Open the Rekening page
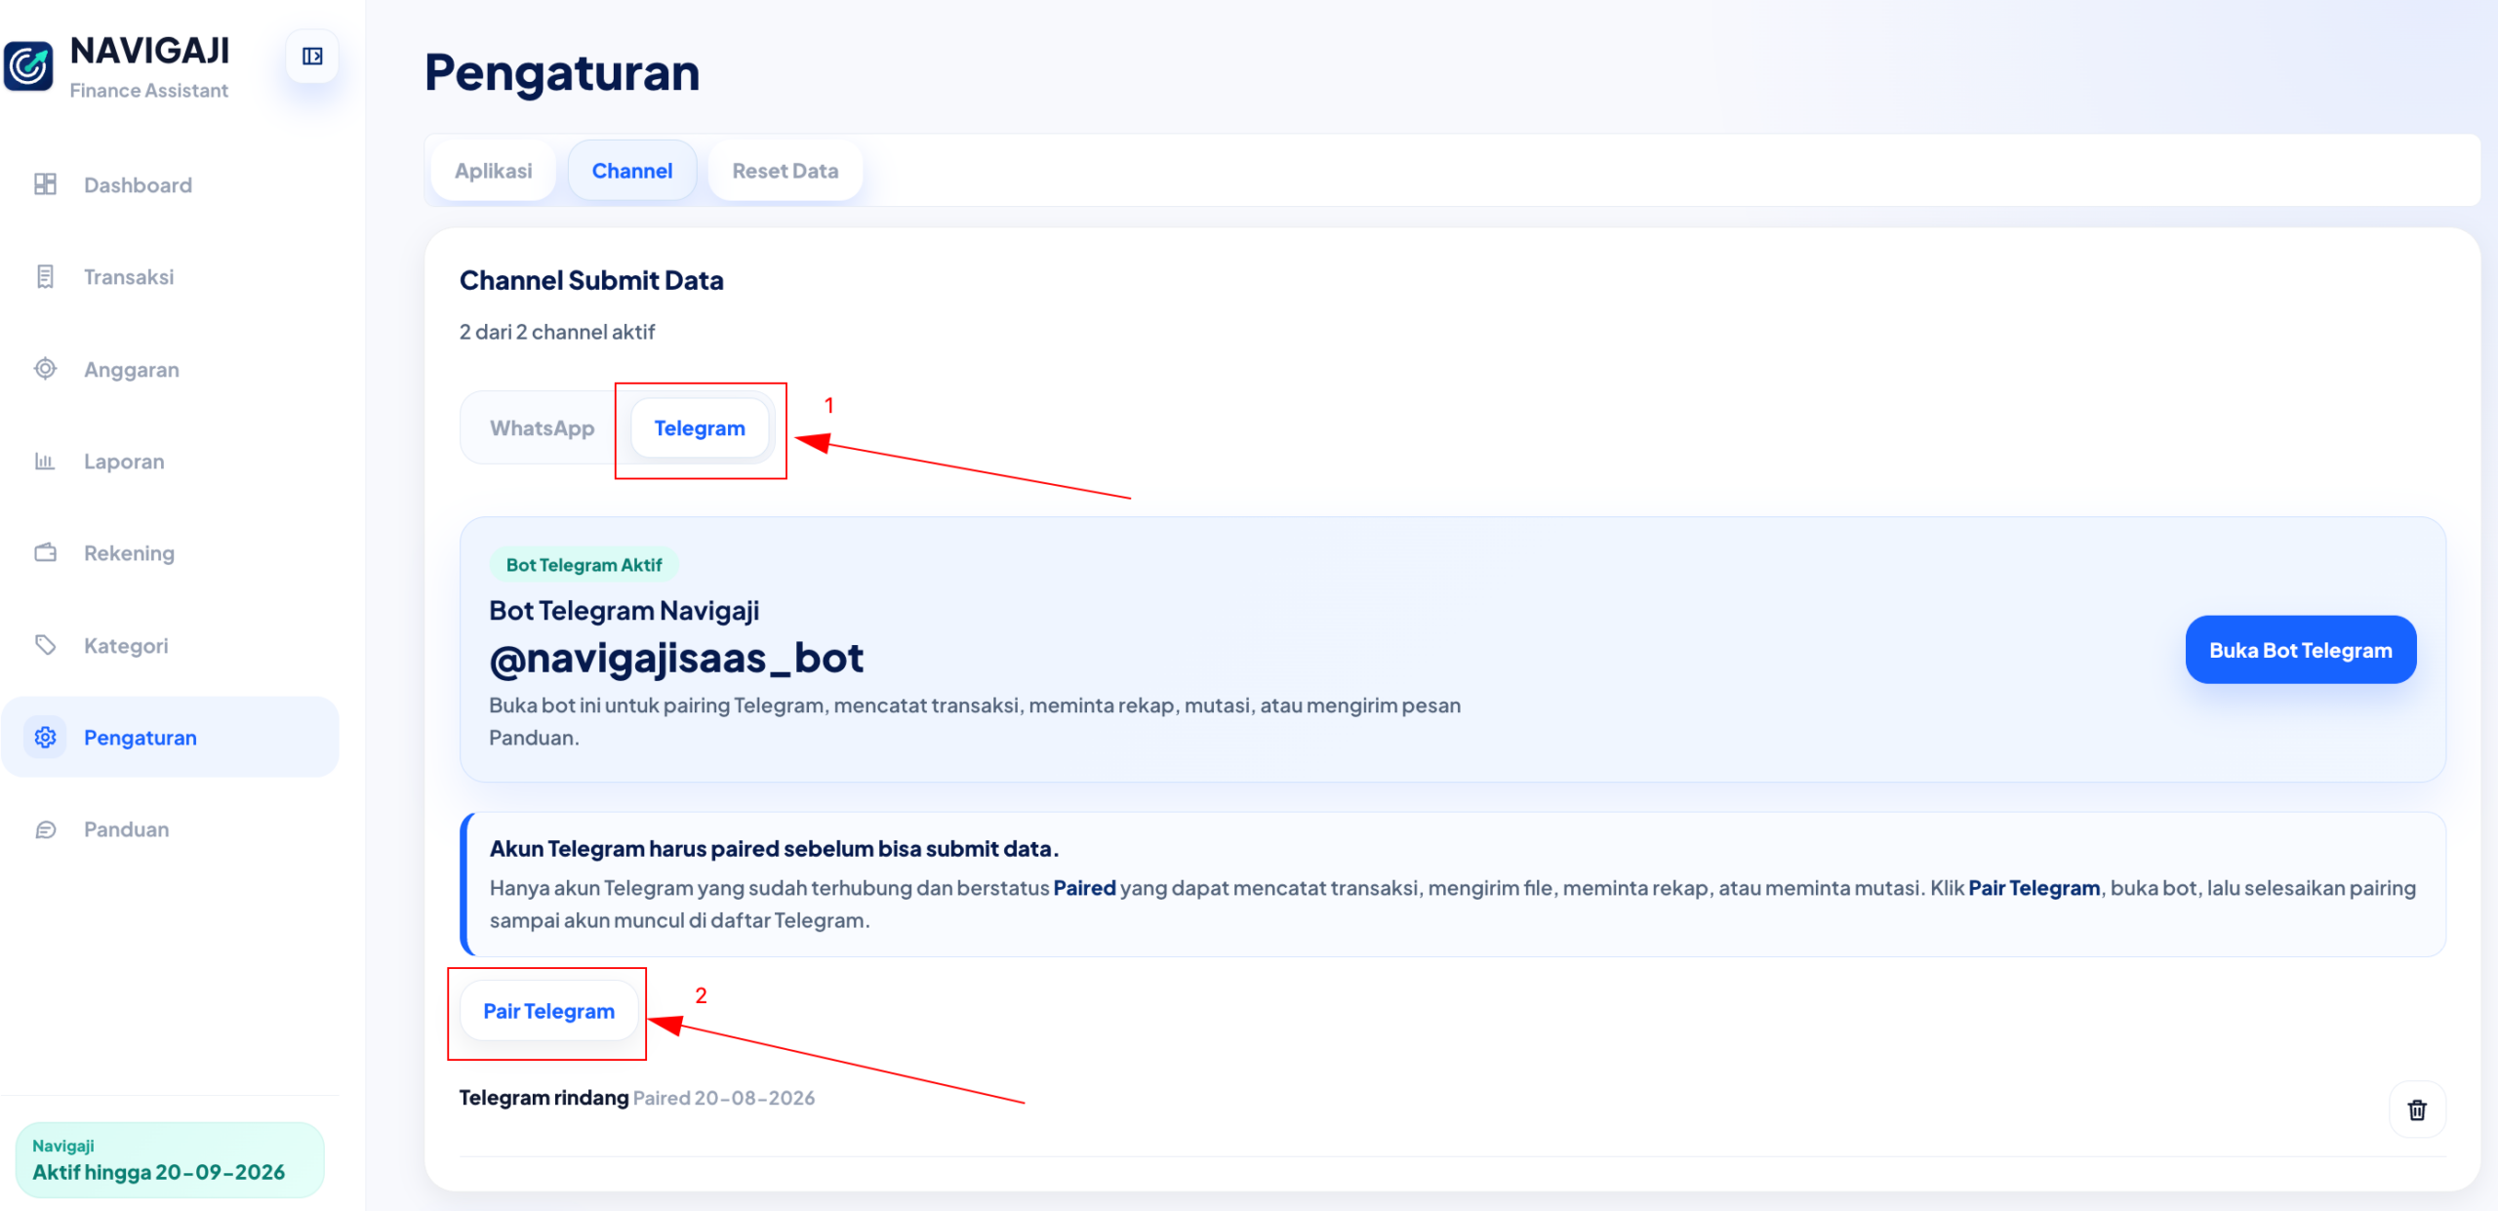Screen dimensions: 2498x1211 pos(170,553)
